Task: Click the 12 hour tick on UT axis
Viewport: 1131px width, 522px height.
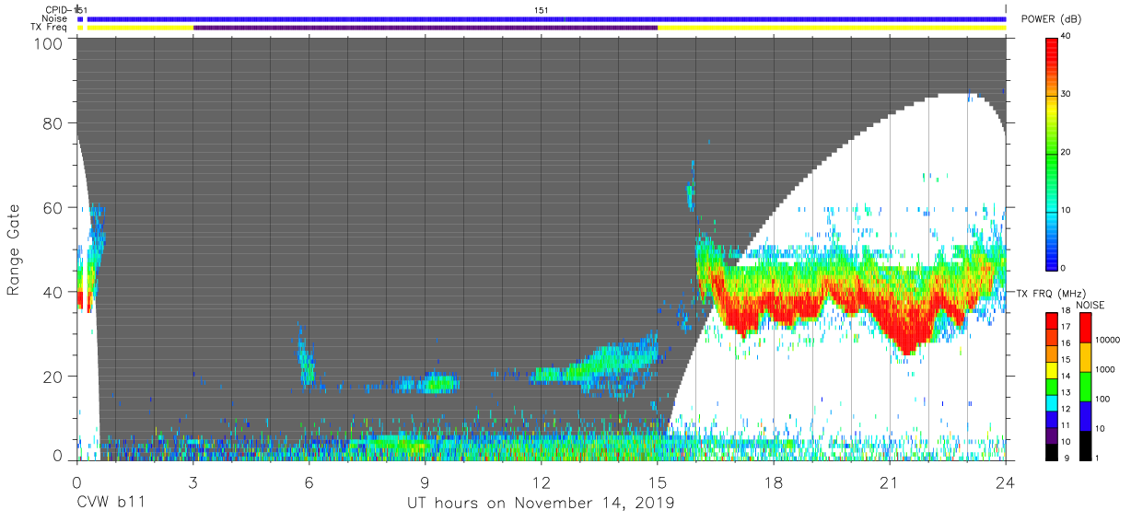Action: pos(541,481)
